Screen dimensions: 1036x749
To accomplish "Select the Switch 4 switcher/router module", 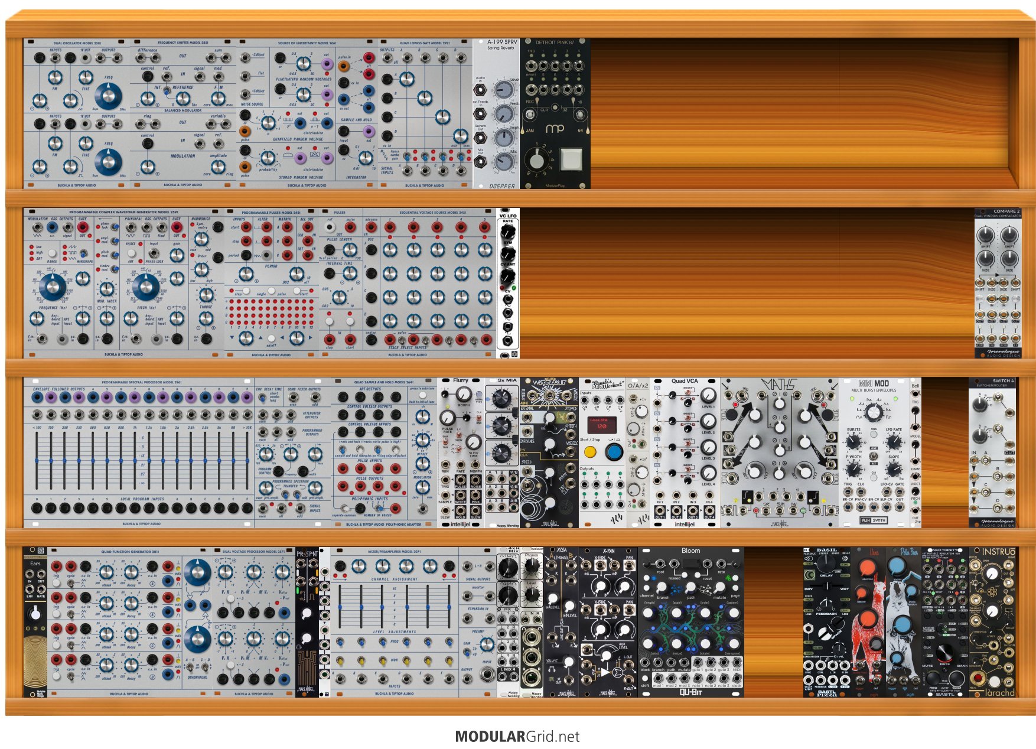I will pos(992,452).
